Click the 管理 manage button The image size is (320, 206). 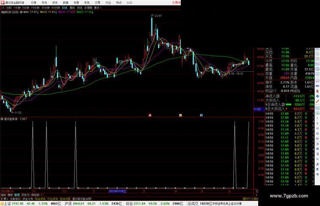(17, 195)
